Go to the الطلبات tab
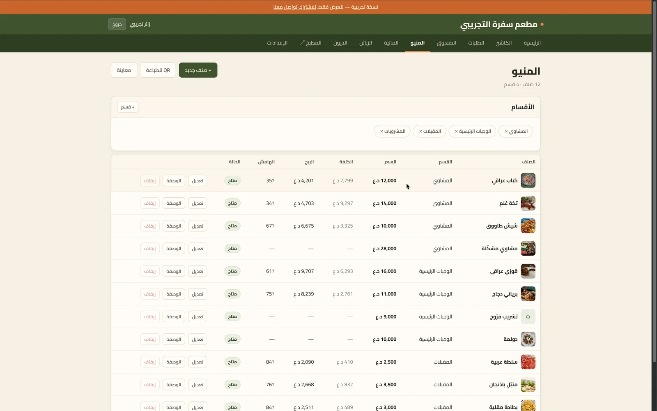The width and height of the screenshot is (657, 411). (x=476, y=43)
